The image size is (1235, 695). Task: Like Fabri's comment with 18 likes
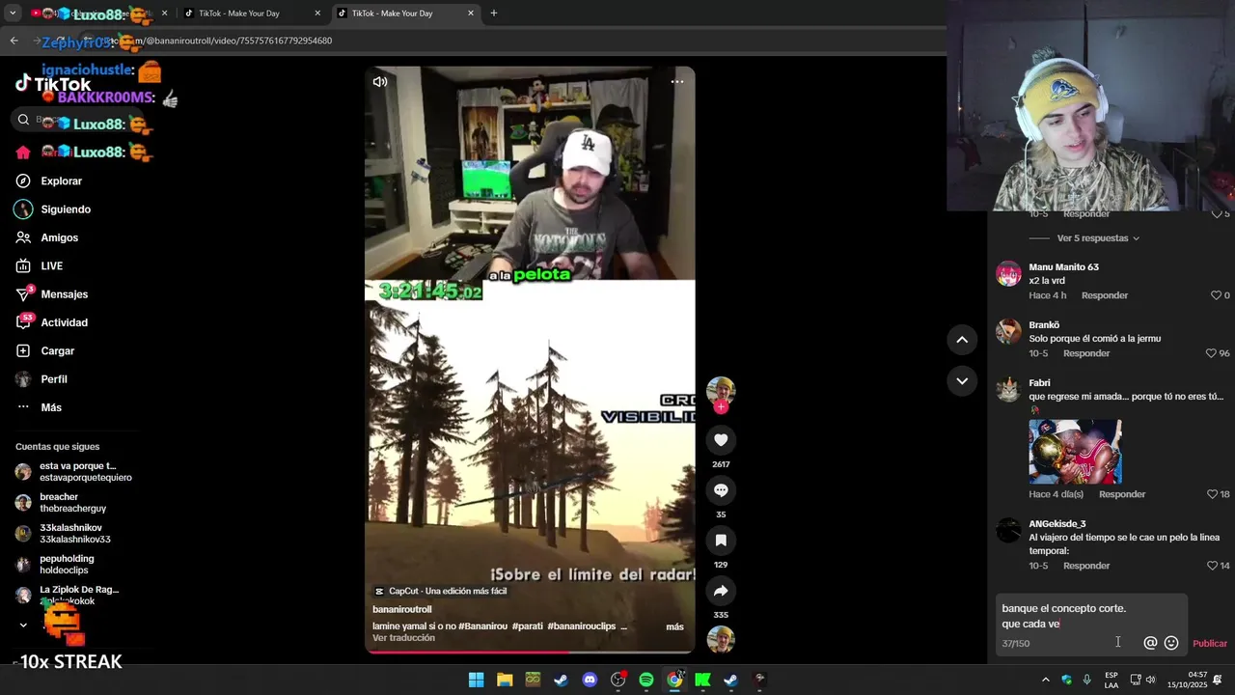pos(1213,494)
